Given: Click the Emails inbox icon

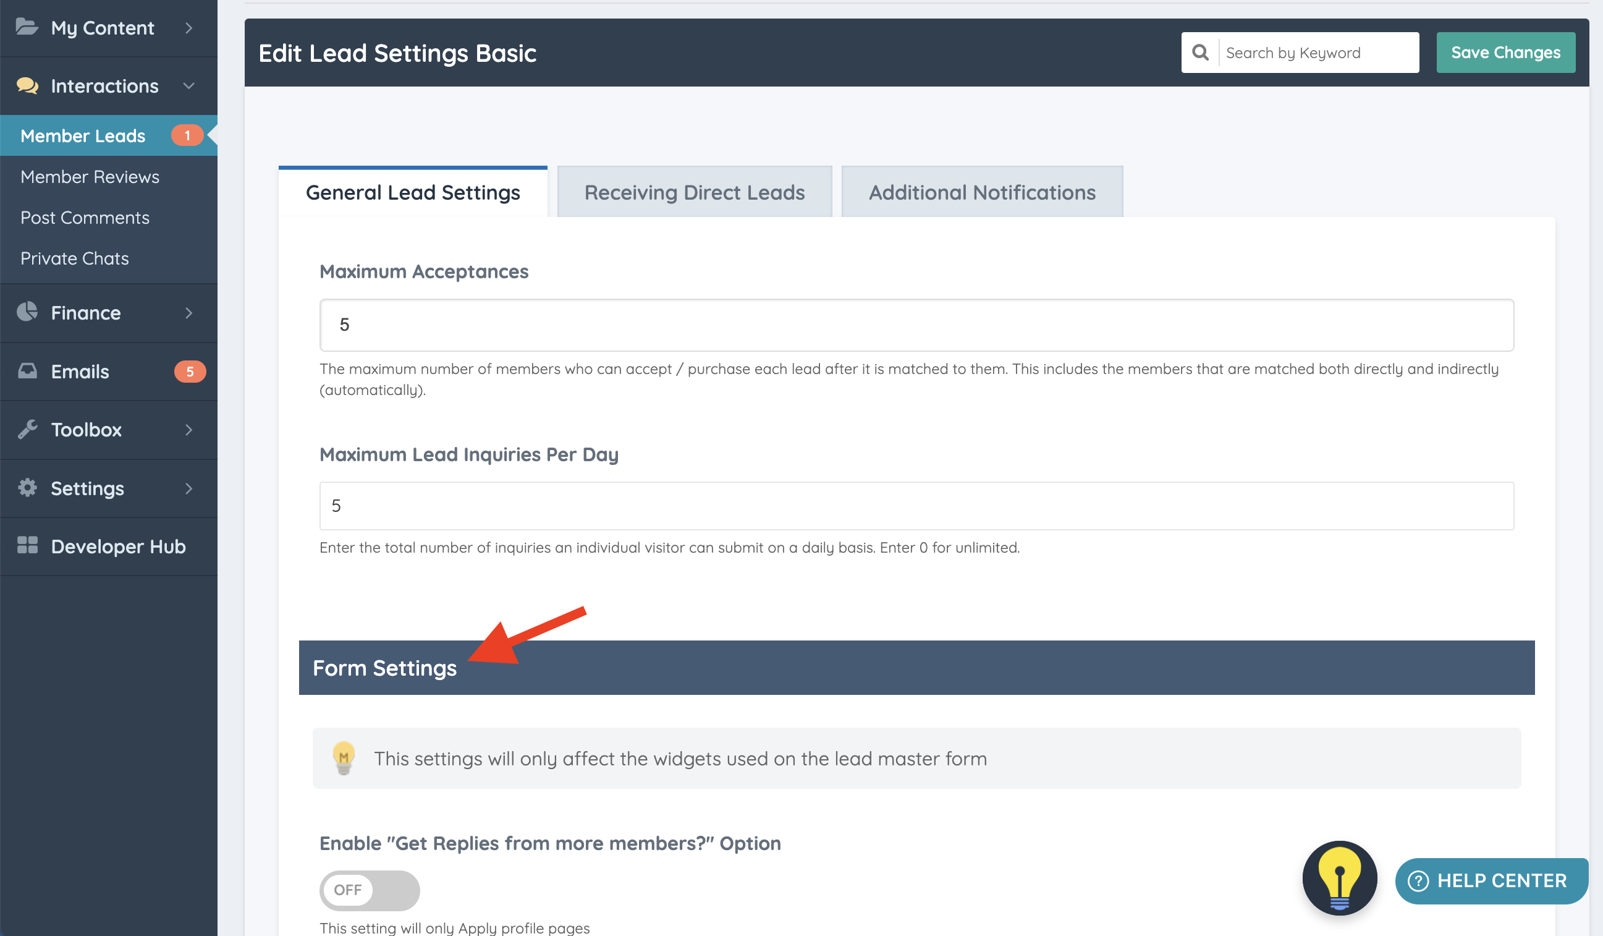Looking at the screenshot, I should click(x=27, y=371).
